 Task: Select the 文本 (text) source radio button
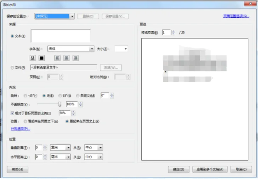pyautogui.click(x=12, y=36)
